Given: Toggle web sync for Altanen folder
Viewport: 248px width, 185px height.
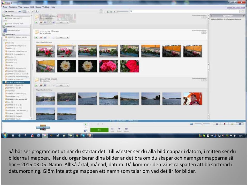Looking at the screenshot, I should (204, 33).
